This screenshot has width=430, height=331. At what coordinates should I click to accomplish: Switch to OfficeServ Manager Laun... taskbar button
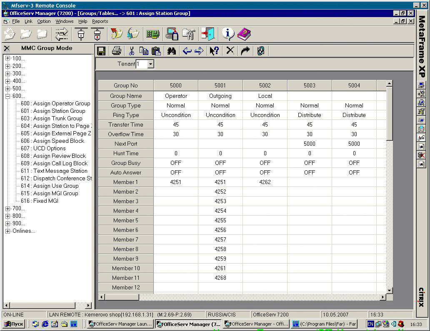(120, 324)
